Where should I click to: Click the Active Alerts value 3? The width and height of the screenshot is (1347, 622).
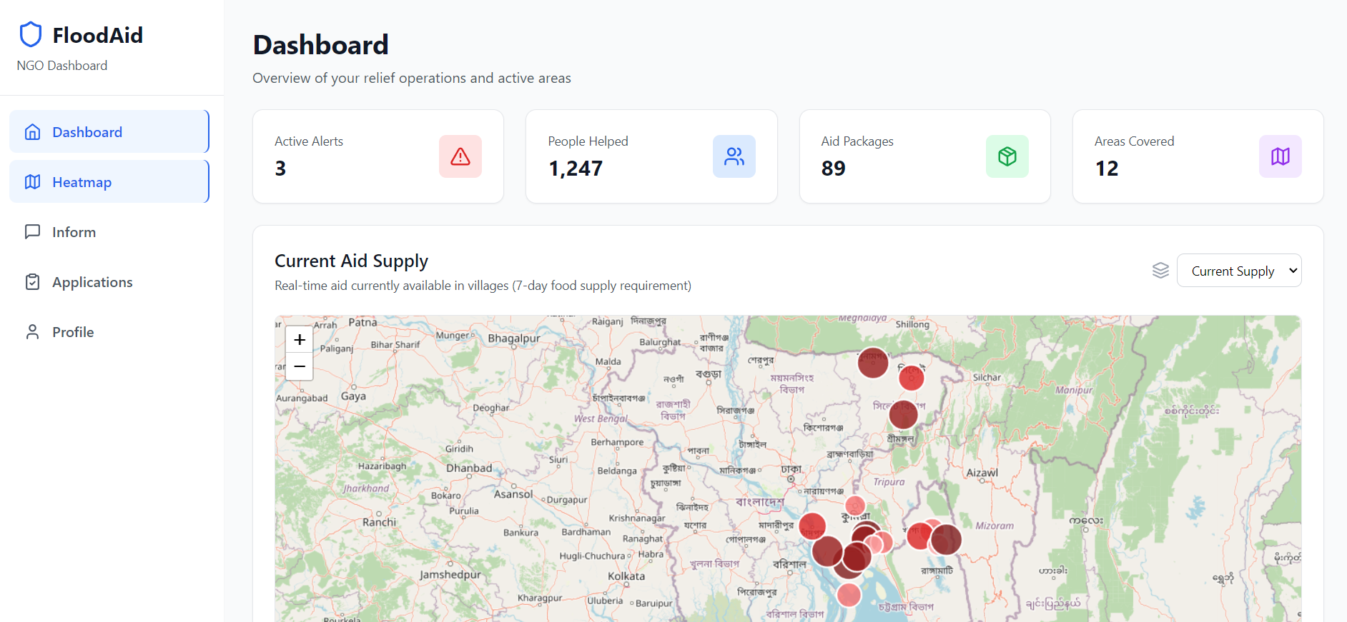pos(280,169)
